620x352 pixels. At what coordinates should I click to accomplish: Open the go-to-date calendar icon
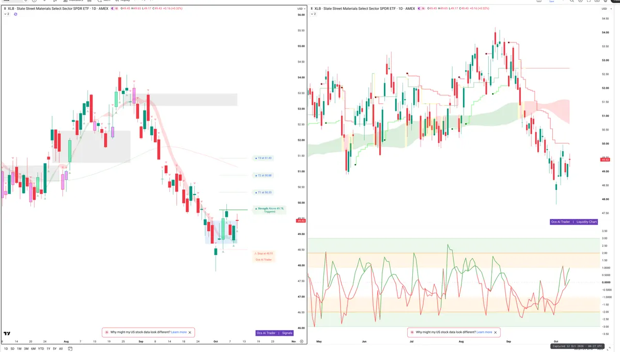70,349
